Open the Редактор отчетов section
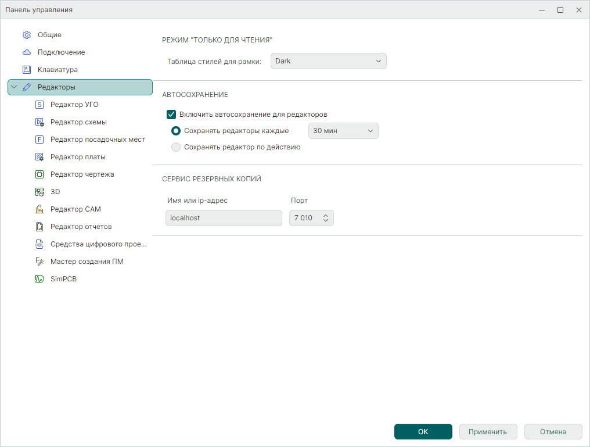 coord(81,227)
